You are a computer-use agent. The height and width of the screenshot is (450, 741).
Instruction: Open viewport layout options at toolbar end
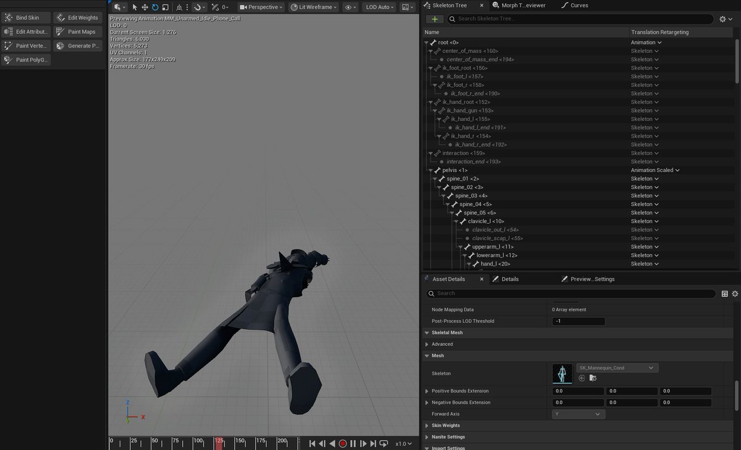point(408,7)
